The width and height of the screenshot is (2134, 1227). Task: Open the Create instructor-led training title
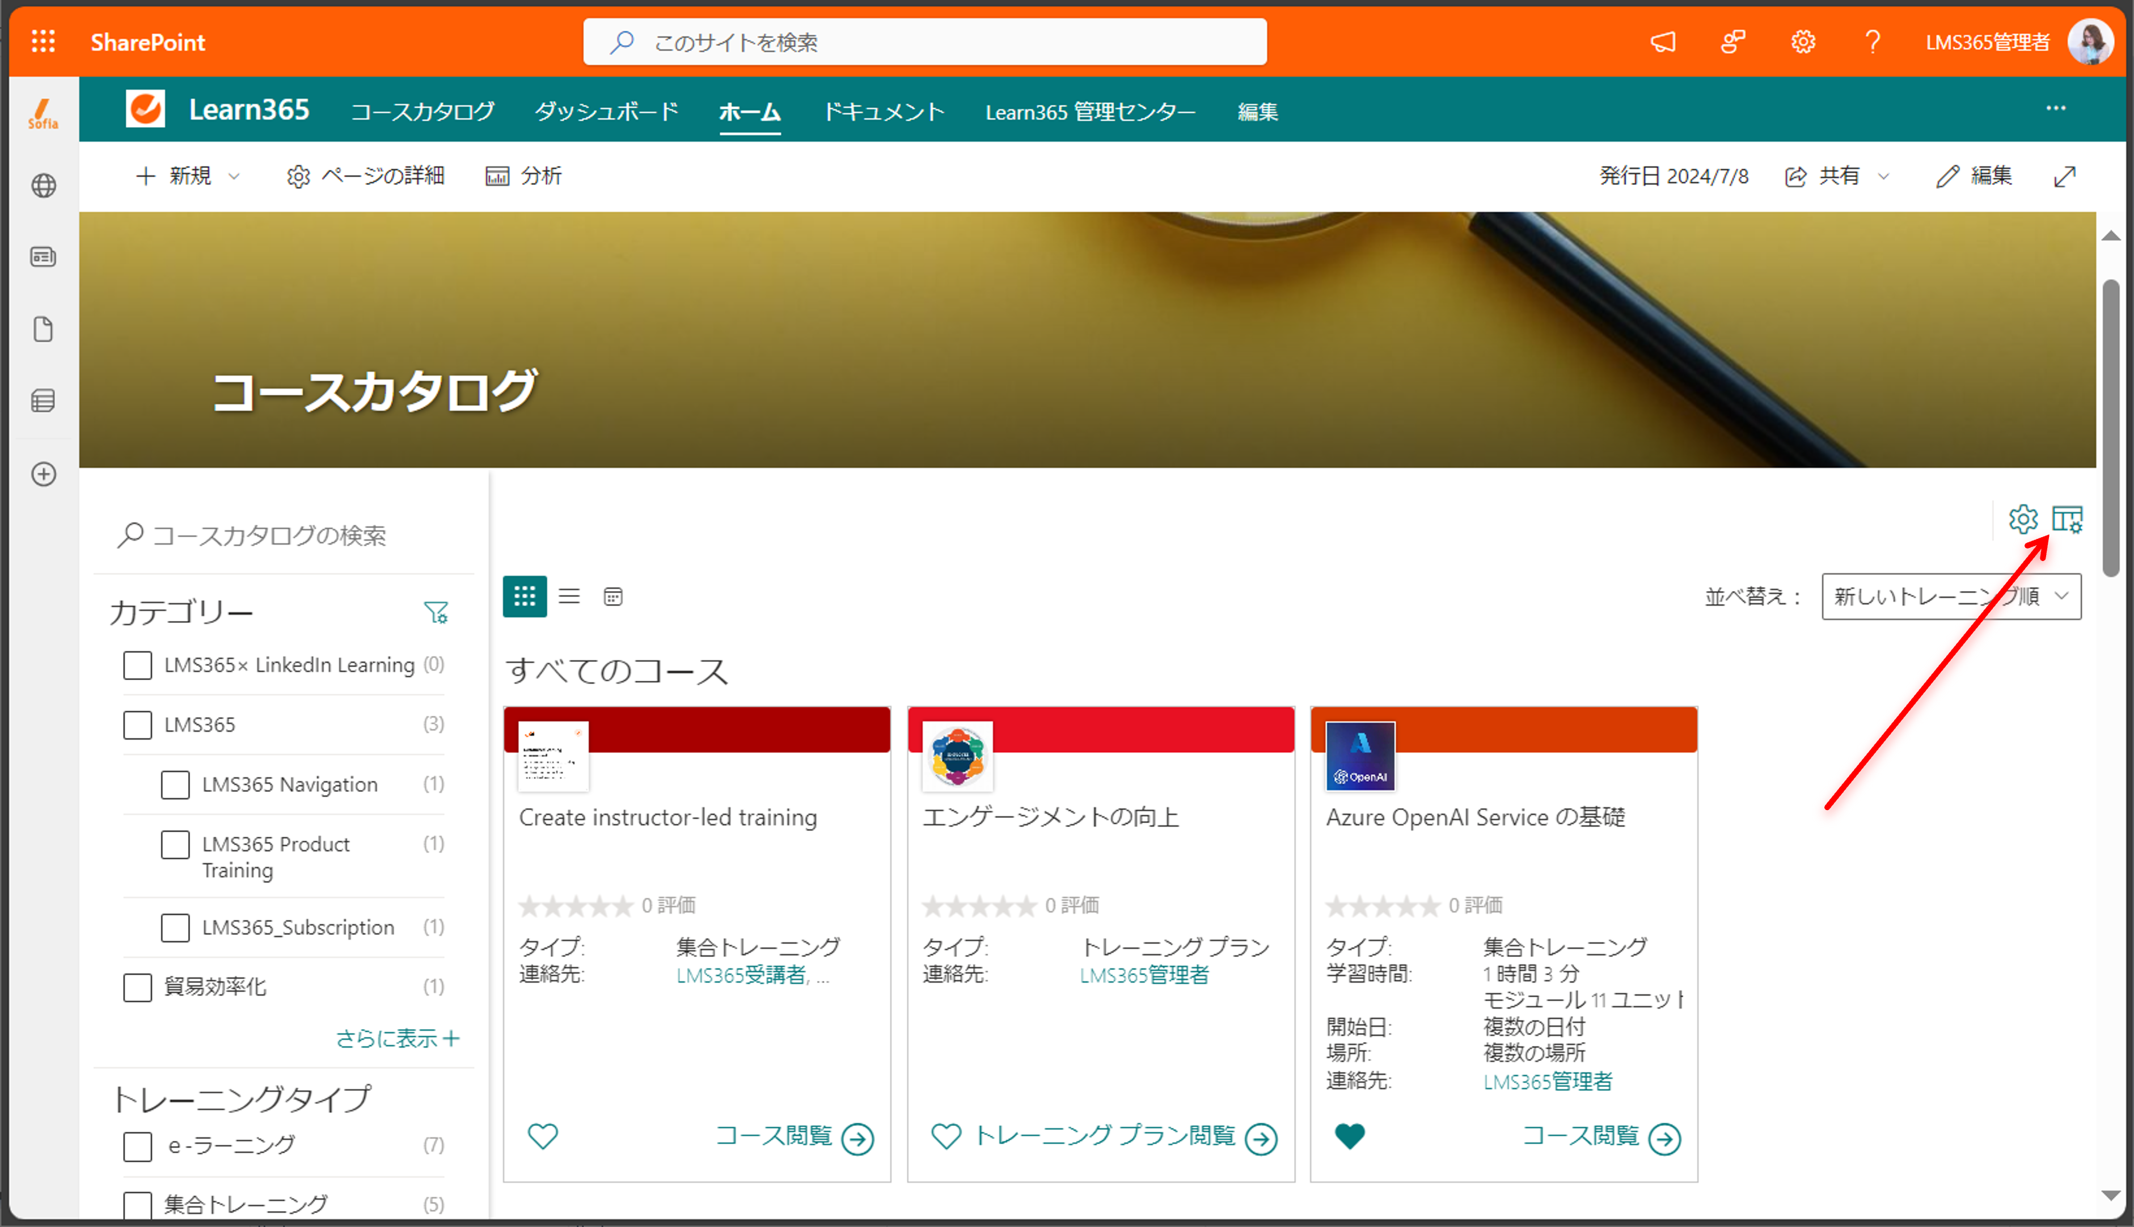pyautogui.click(x=667, y=817)
